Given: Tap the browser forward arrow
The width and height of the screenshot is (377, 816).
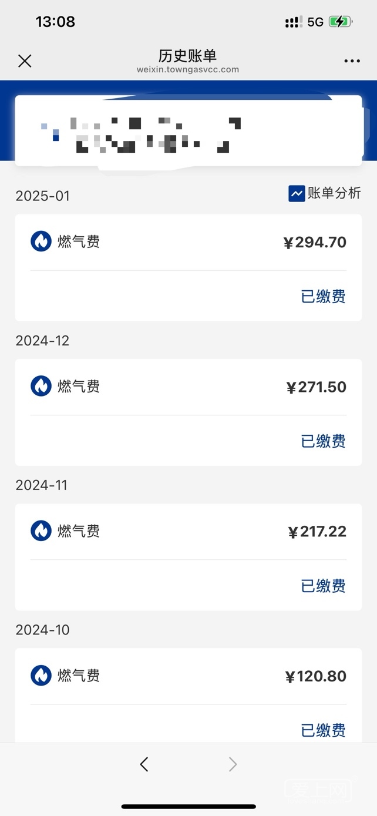Looking at the screenshot, I should (x=233, y=764).
